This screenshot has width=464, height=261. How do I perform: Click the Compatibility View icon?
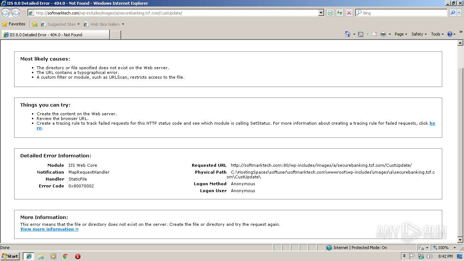pyautogui.click(x=330, y=13)
